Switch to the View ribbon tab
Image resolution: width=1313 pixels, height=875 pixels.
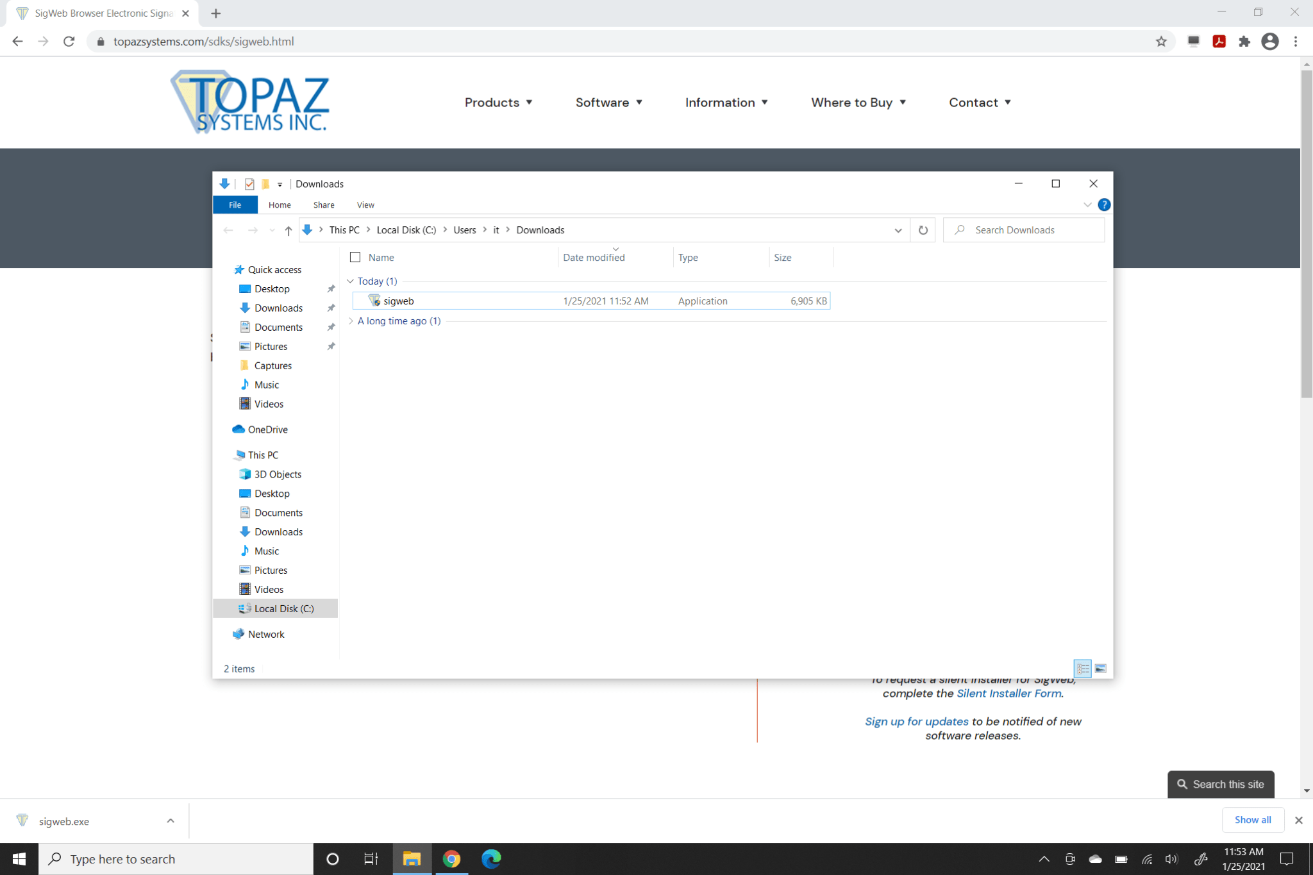[365, 204]
